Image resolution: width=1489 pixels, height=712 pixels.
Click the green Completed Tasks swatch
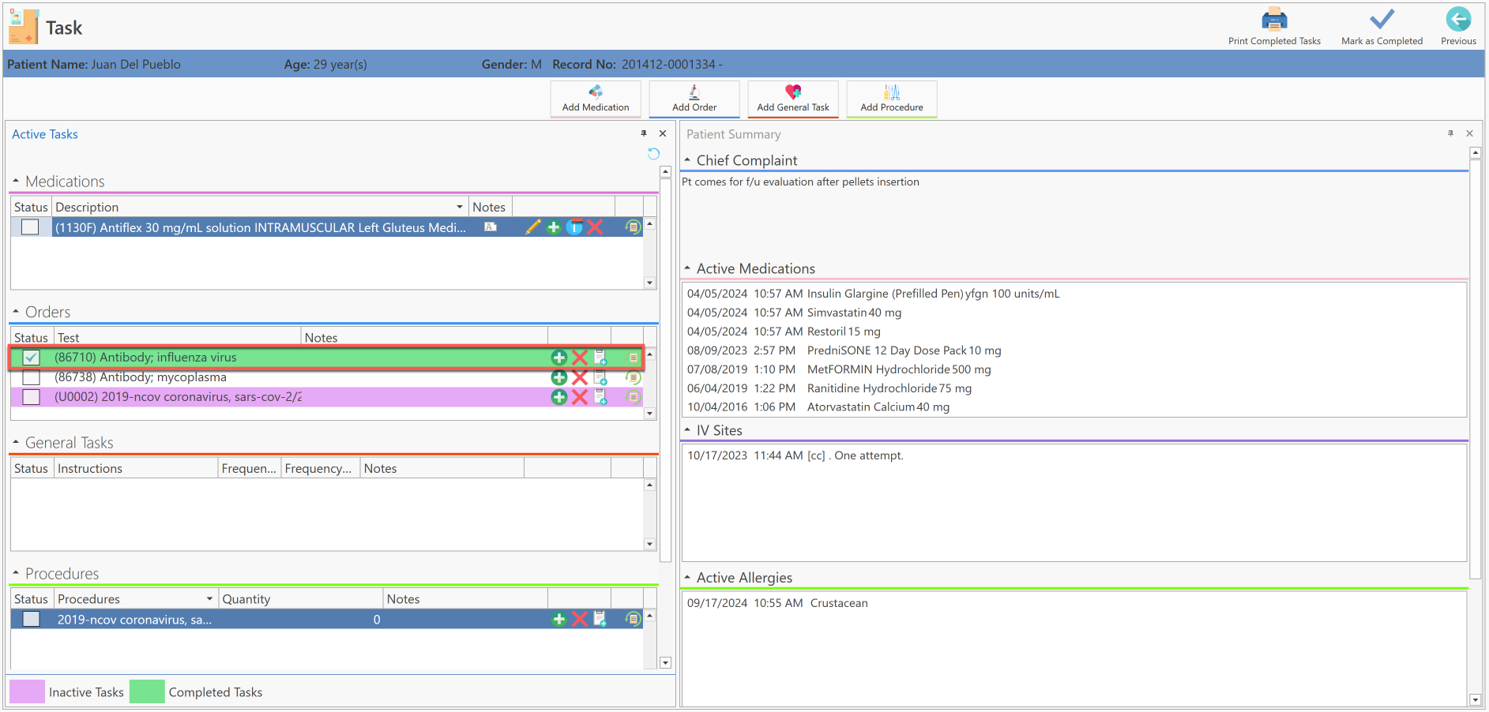pyautogui.click(x=147, y=691)
